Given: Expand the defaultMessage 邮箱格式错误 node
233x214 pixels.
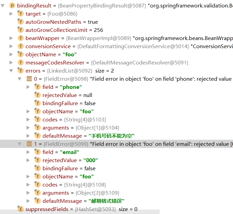Looking at the screenshot, I should (x=28, y=201).
